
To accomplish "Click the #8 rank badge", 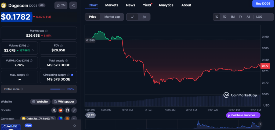I will pos(42,5).
